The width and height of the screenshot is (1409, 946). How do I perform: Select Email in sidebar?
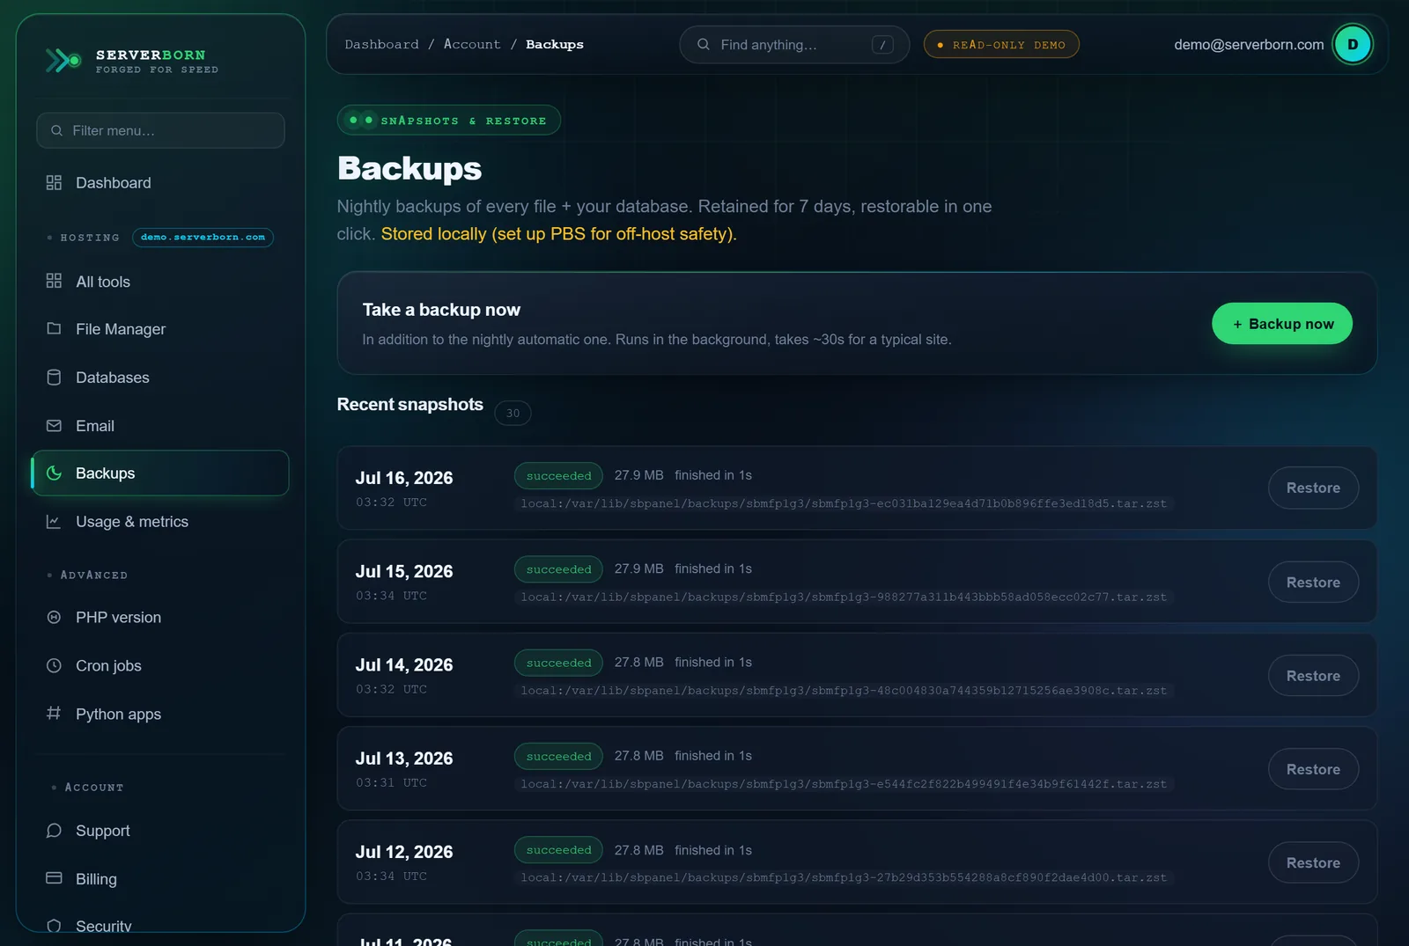click(x=159, y=426)
